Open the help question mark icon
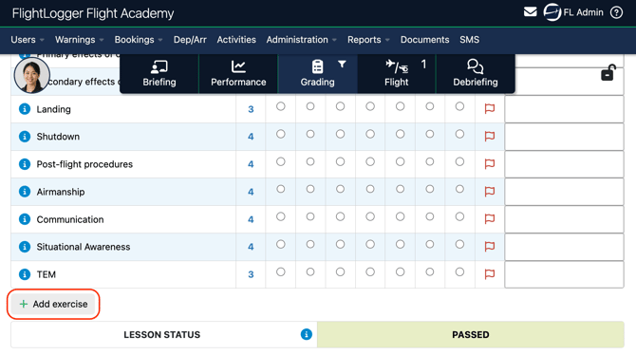636x355 pixels. (616, 12)
